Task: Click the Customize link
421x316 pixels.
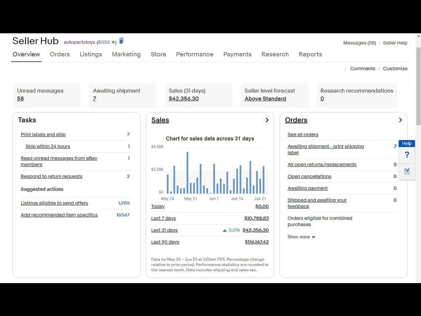Action: coord(395,68)
